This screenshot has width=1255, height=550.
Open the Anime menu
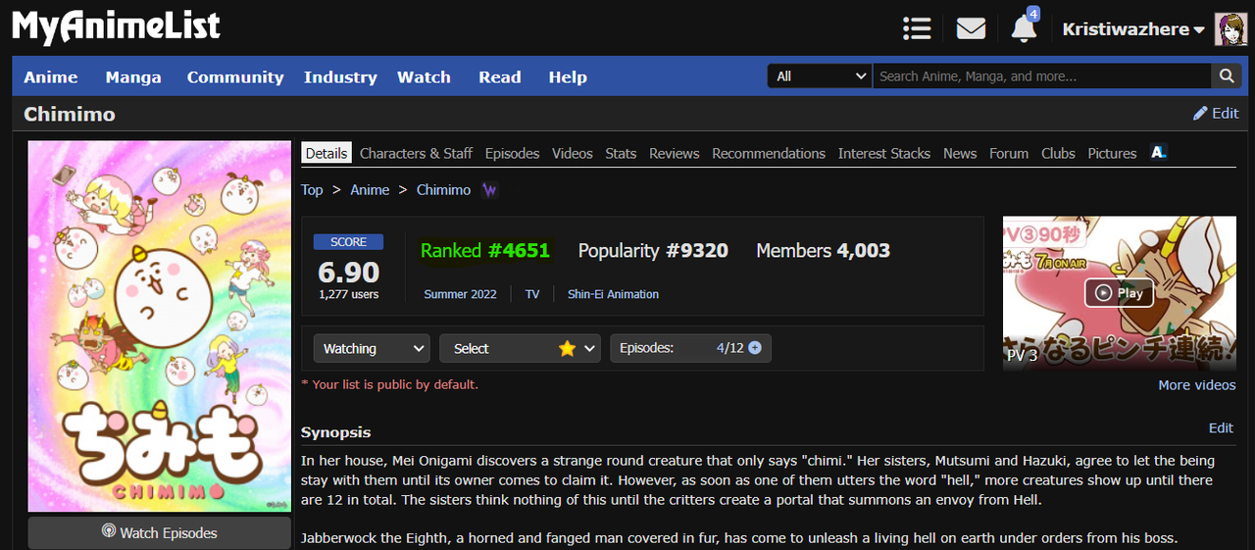(51, 76)
